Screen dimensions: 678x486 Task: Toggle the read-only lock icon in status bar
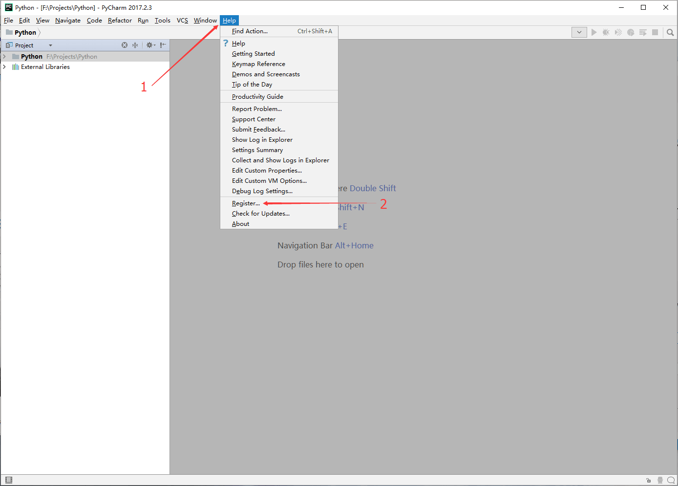click(x=648, y=480)
